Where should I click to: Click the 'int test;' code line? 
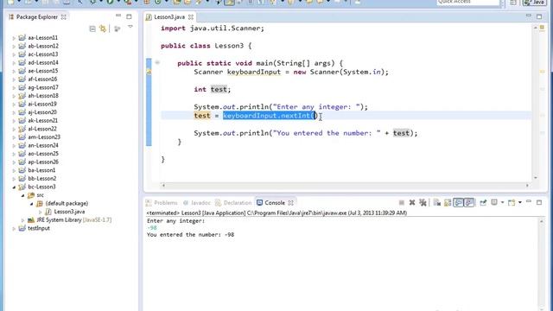(213, 89)
